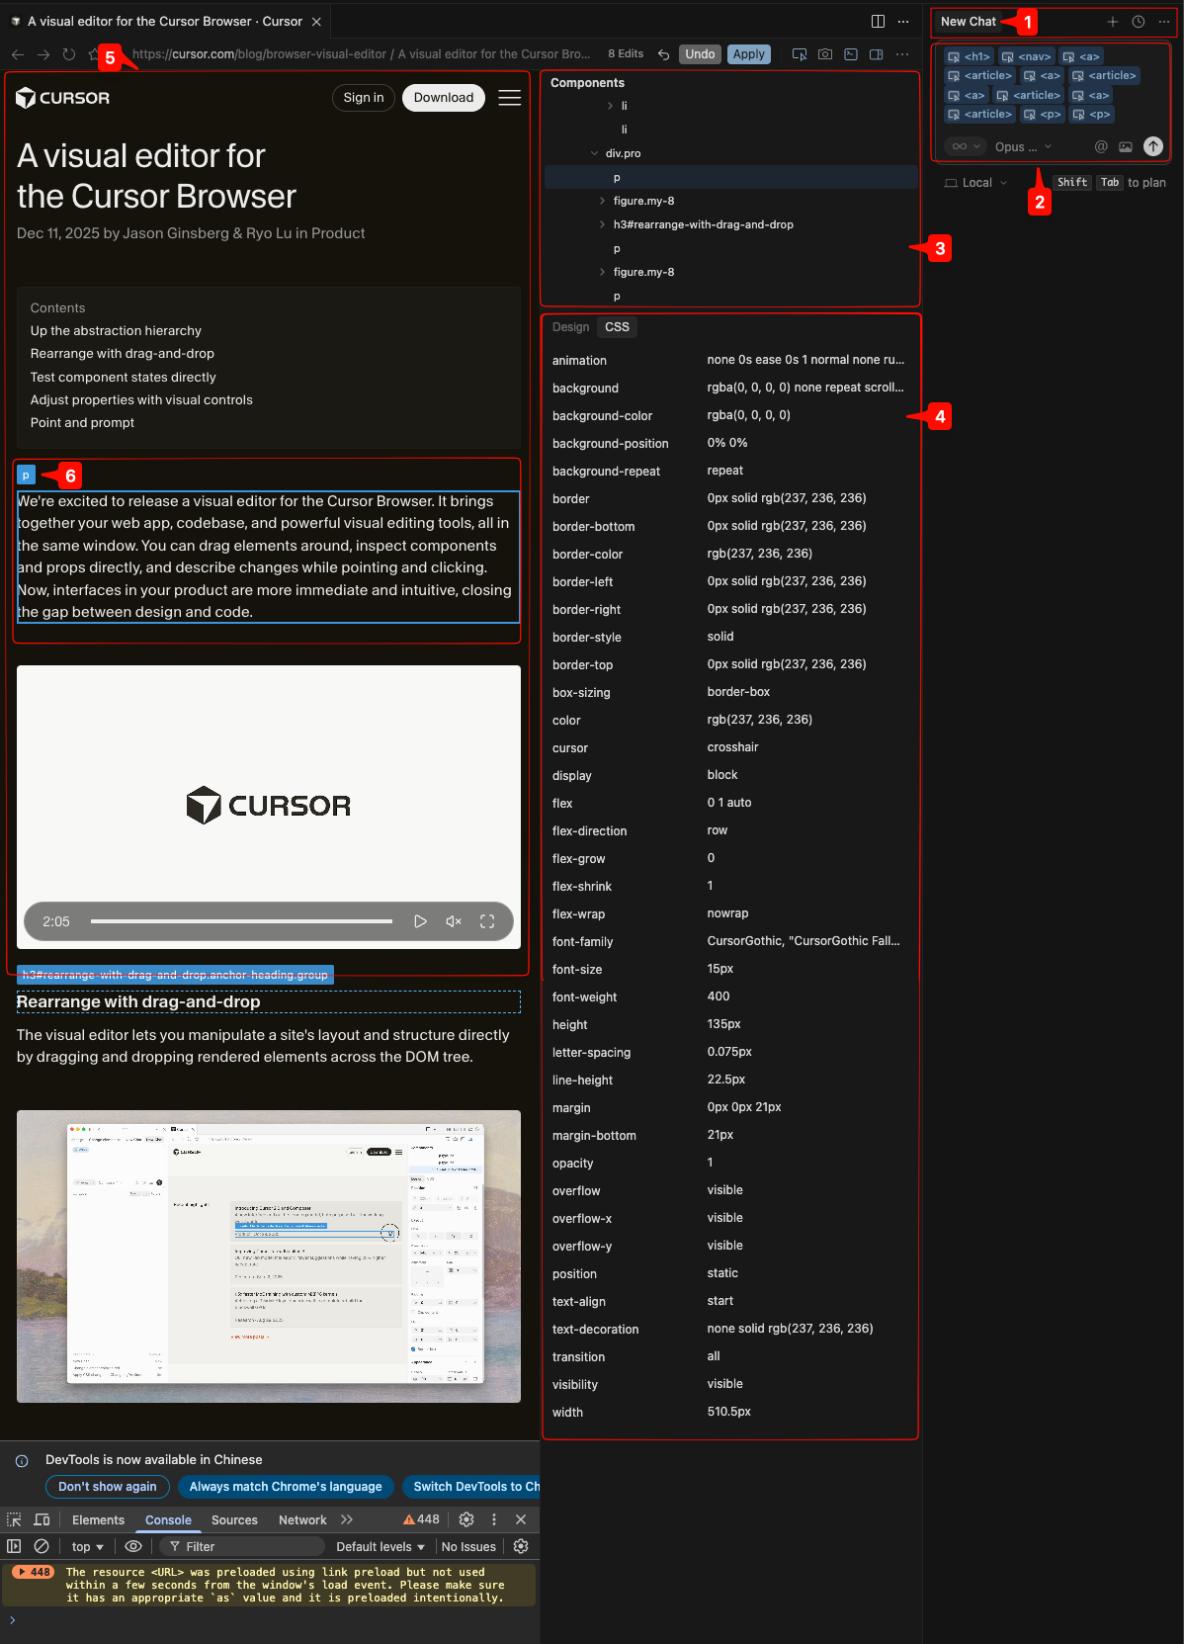The height and width of the screenshot is (1644, 1184).
Task: Switch to the Design tab
Action: click(x=570, y=327)
